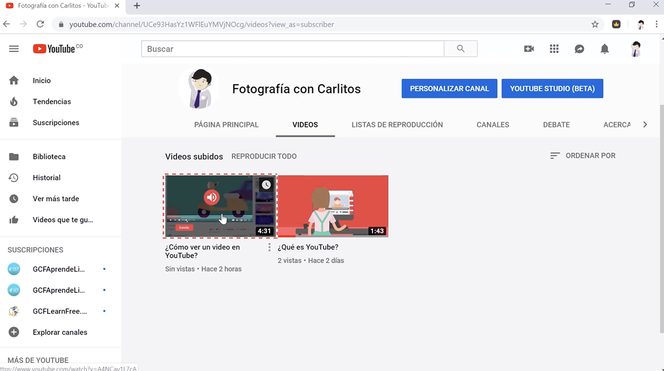
Task: Click YOUTUBE STUDIO (BETA) button
Action: [x=553, y=89]
